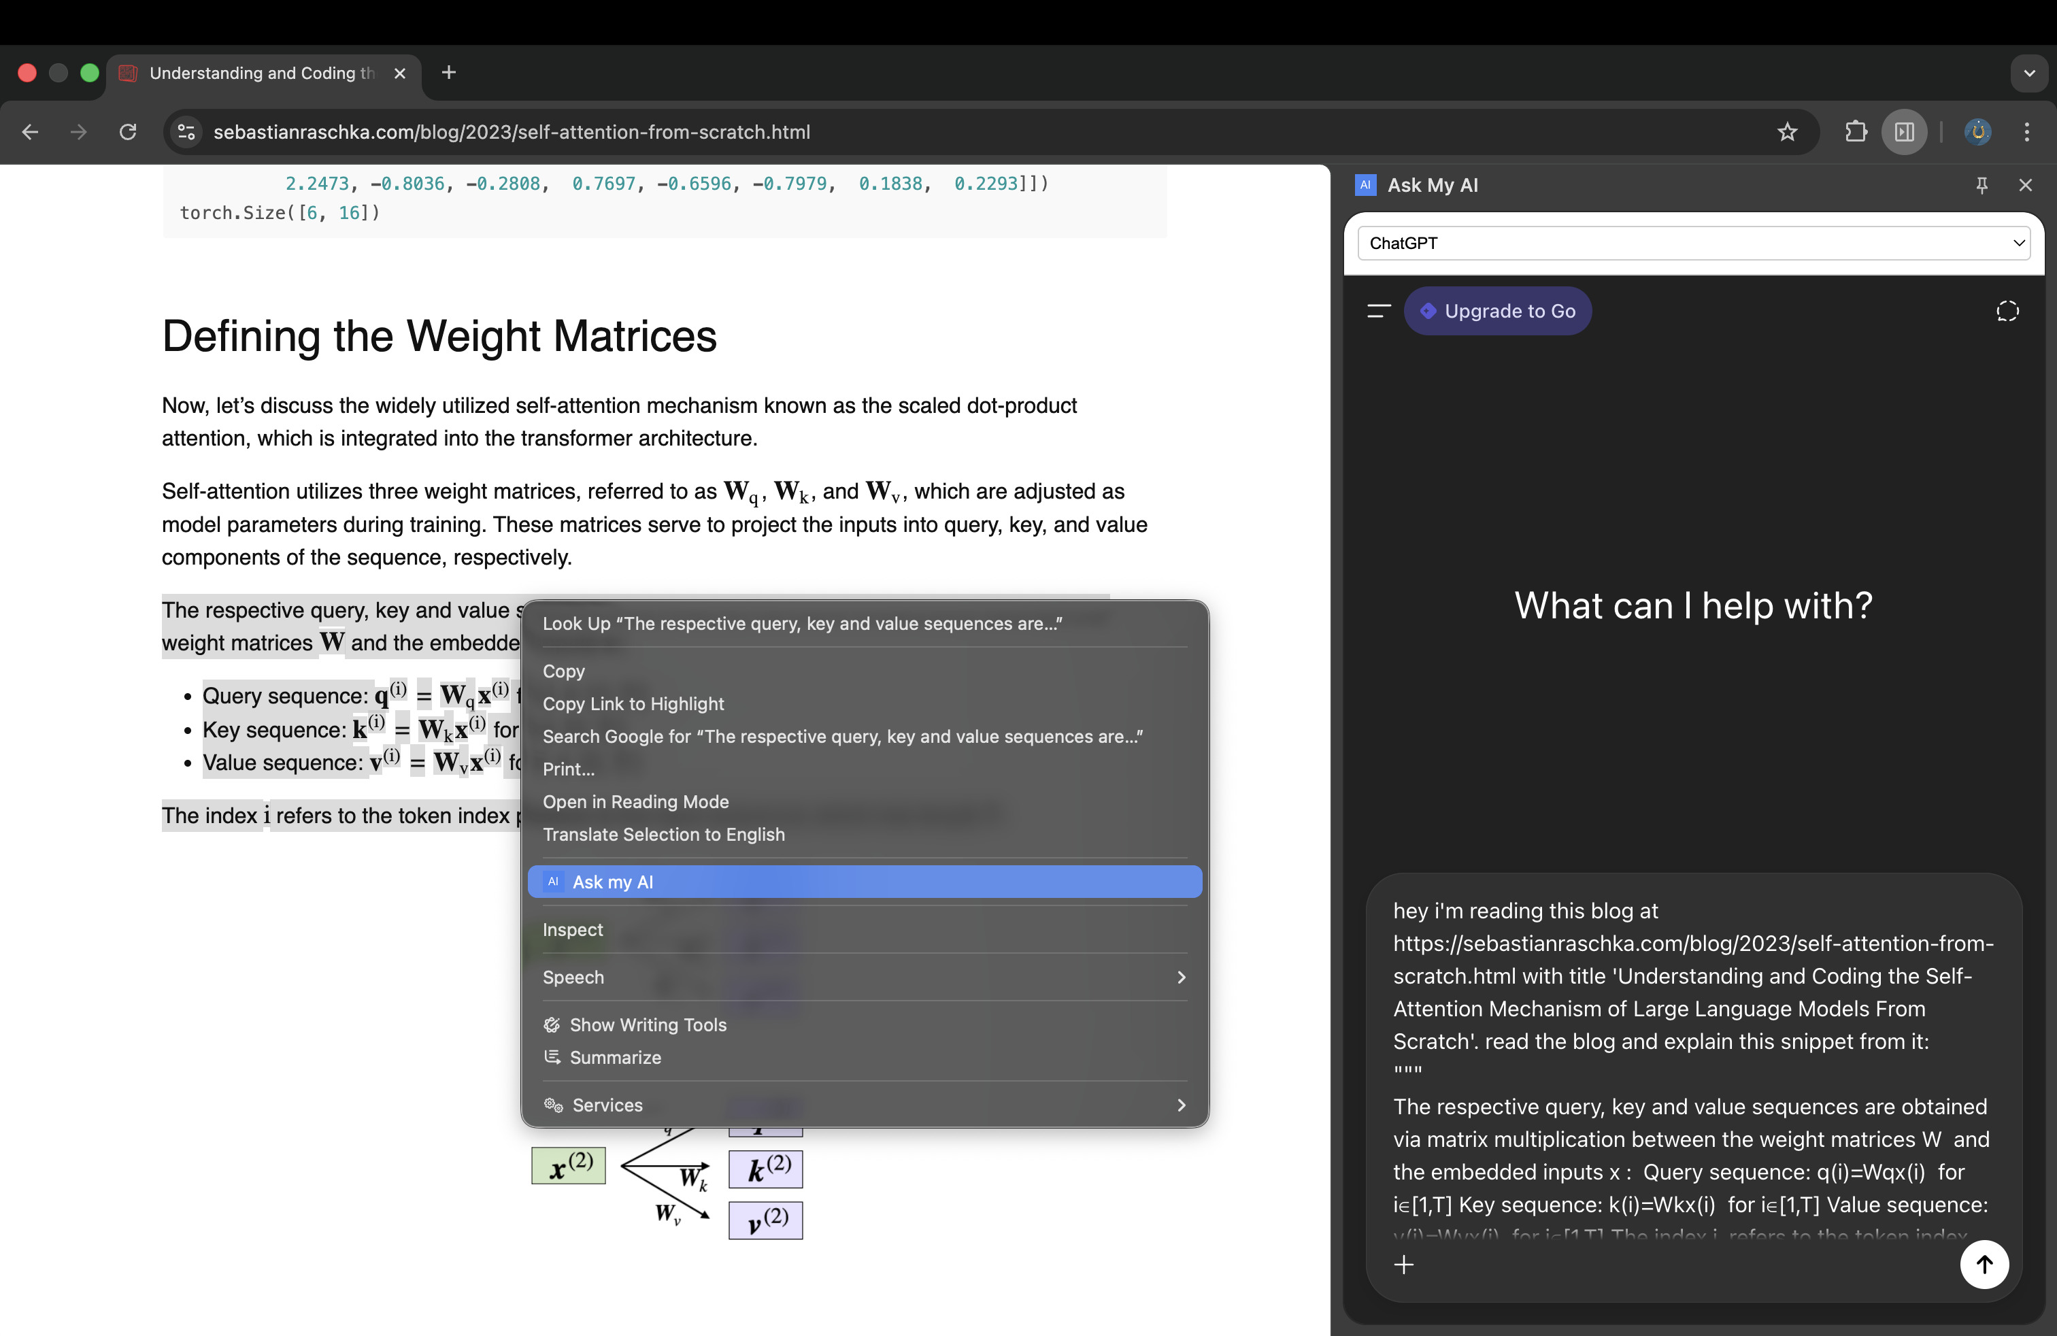Choose Open in Reading Mode

pos(635,801)
